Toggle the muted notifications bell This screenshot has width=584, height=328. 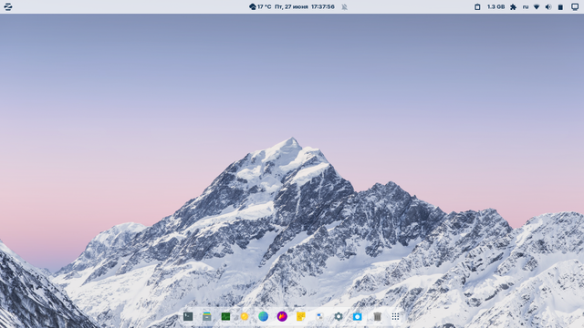[x=345, y=6]
